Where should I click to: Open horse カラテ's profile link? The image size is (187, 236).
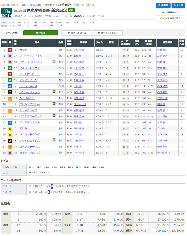pyautogui.click(x=23, y=50)
